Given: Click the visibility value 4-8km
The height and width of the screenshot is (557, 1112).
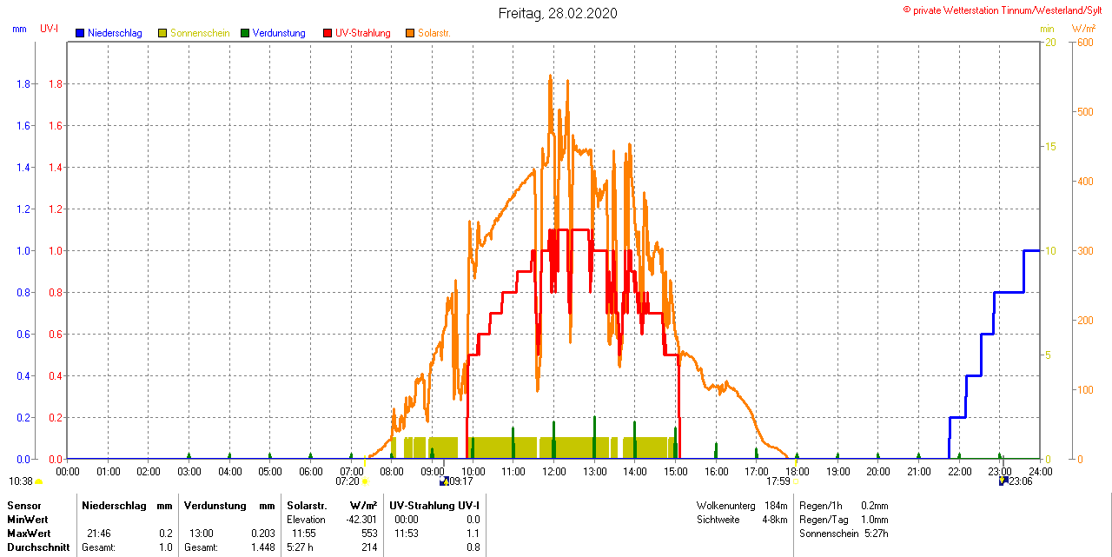Looking at the screenshot, I should (775, 520).
